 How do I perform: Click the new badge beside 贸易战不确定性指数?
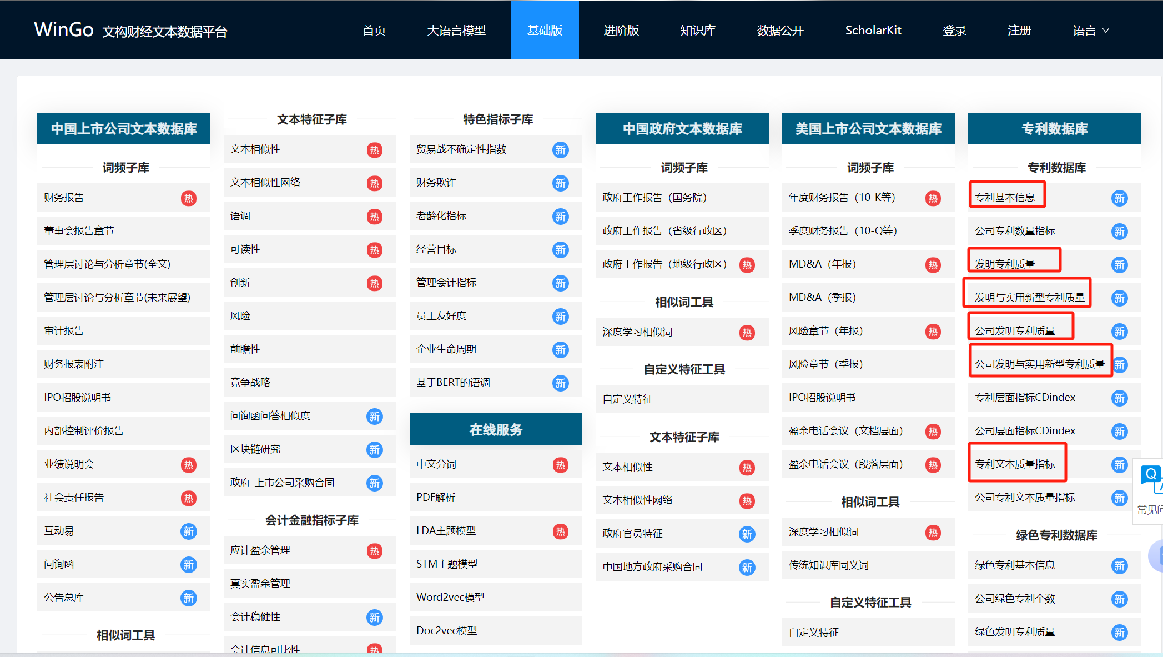pyautogui.click(x=561, y=150)
